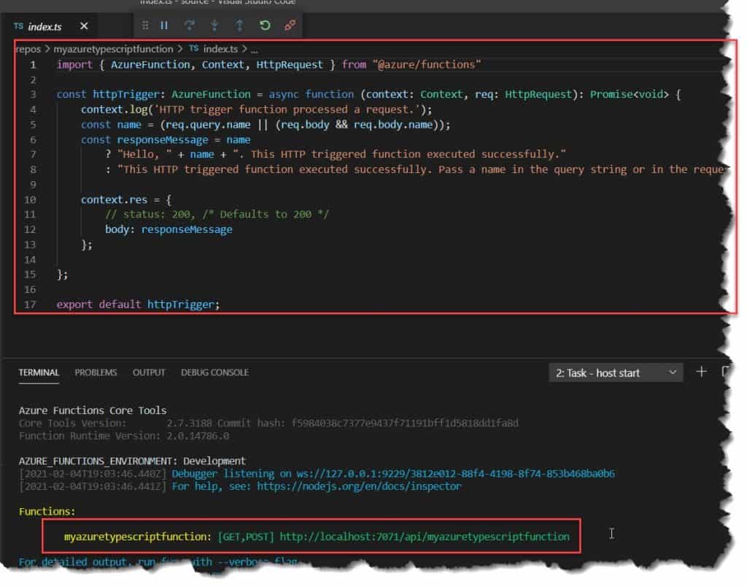Add a new terminal with the plus icon
This screenshot has height=587, width=747.
(700, 372)
